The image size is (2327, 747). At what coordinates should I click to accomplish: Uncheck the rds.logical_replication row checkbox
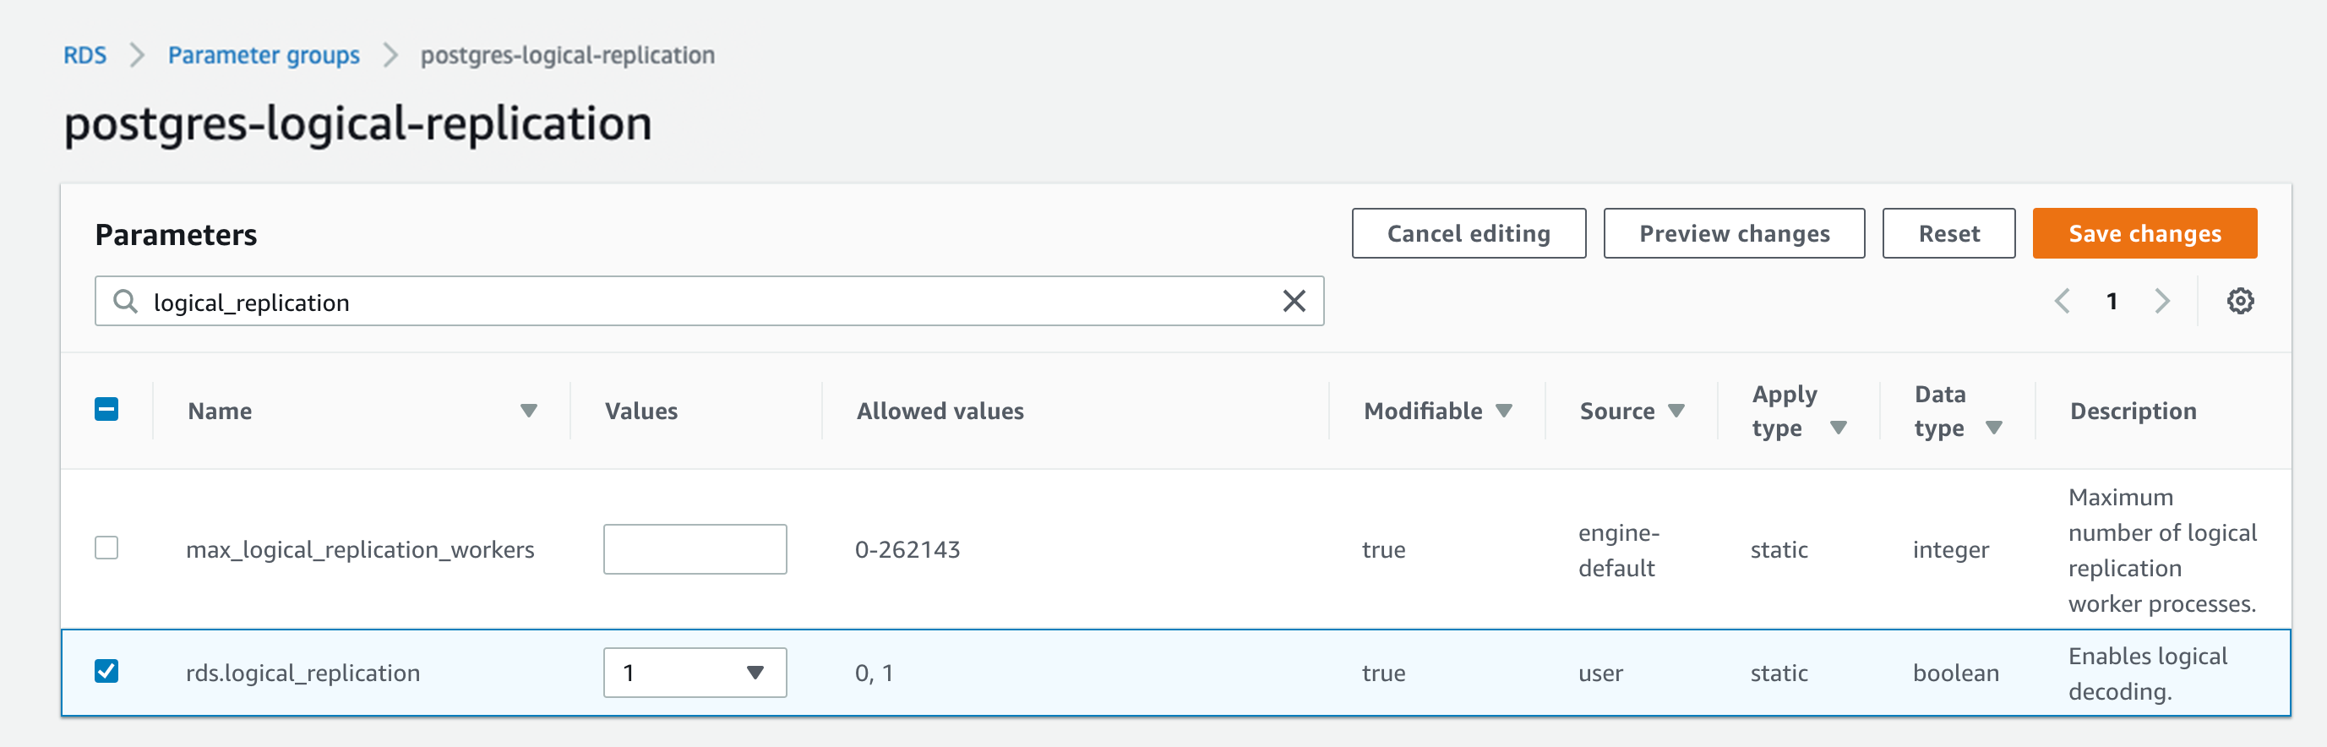106,671
